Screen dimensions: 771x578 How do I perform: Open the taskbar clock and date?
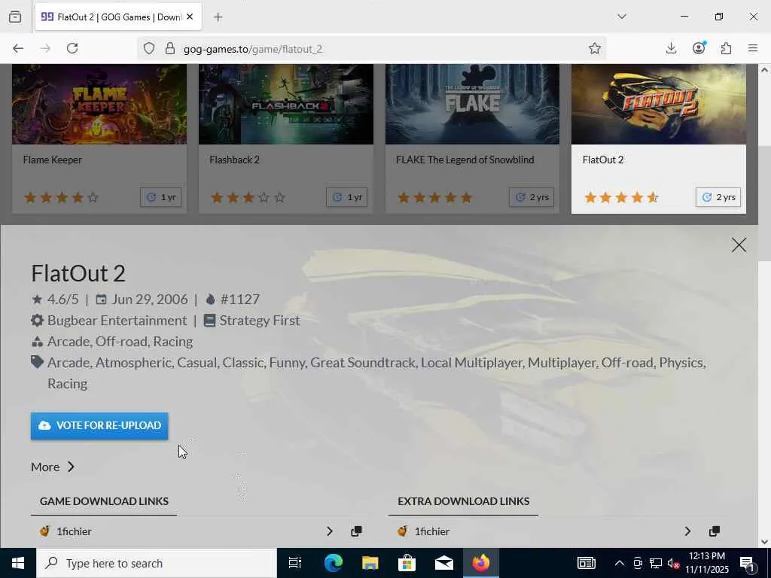(706, 563)
